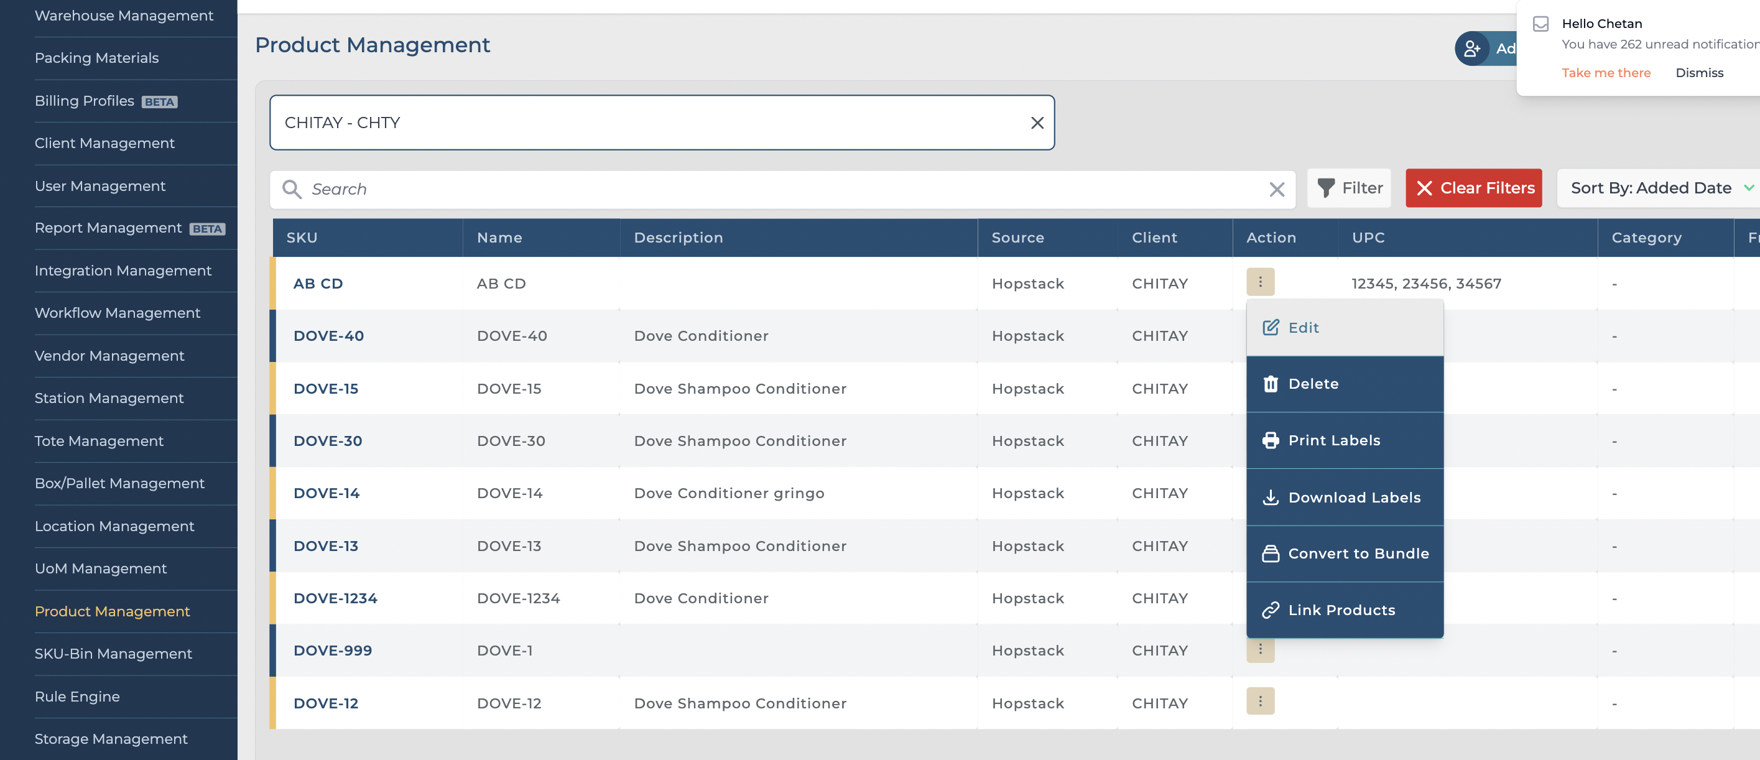Clear the search box with X icon
The image size is (1760, 760).
[x=1276, y=189]
